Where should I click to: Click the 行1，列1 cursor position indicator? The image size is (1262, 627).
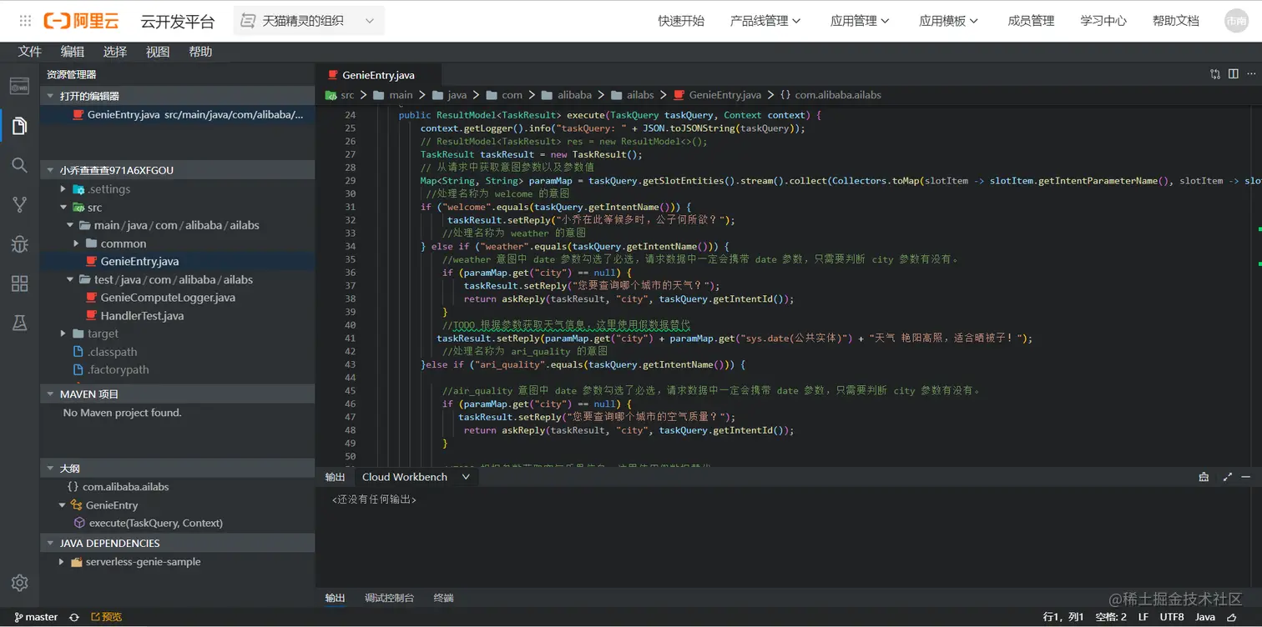point(1063,617)
